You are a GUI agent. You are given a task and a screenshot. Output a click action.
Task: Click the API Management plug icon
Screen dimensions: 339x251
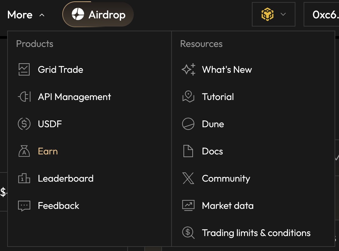[24, 97]
